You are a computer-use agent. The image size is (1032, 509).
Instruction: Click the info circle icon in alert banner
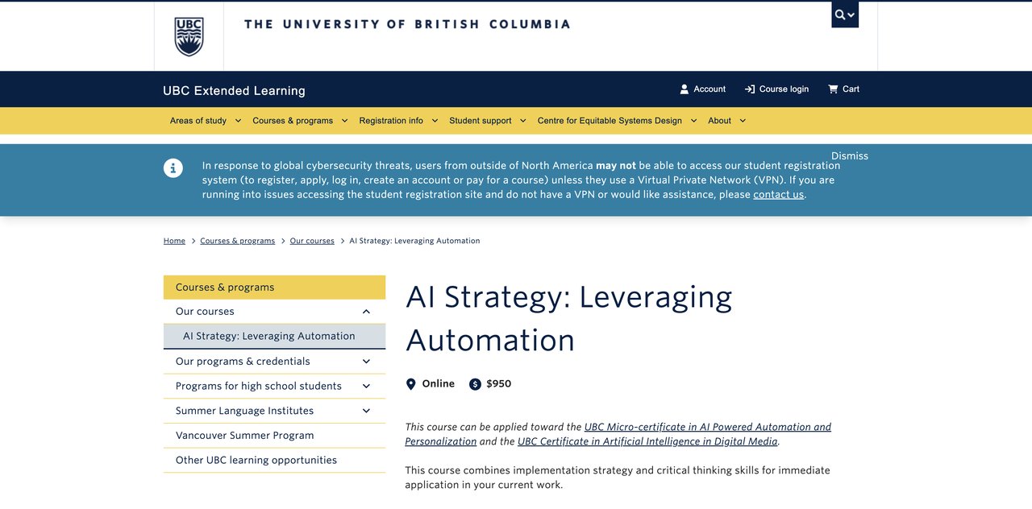click(x=173, y=168)
